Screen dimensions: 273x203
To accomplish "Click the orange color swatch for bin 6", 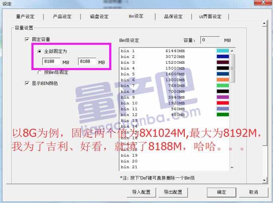I will (222, 80).
